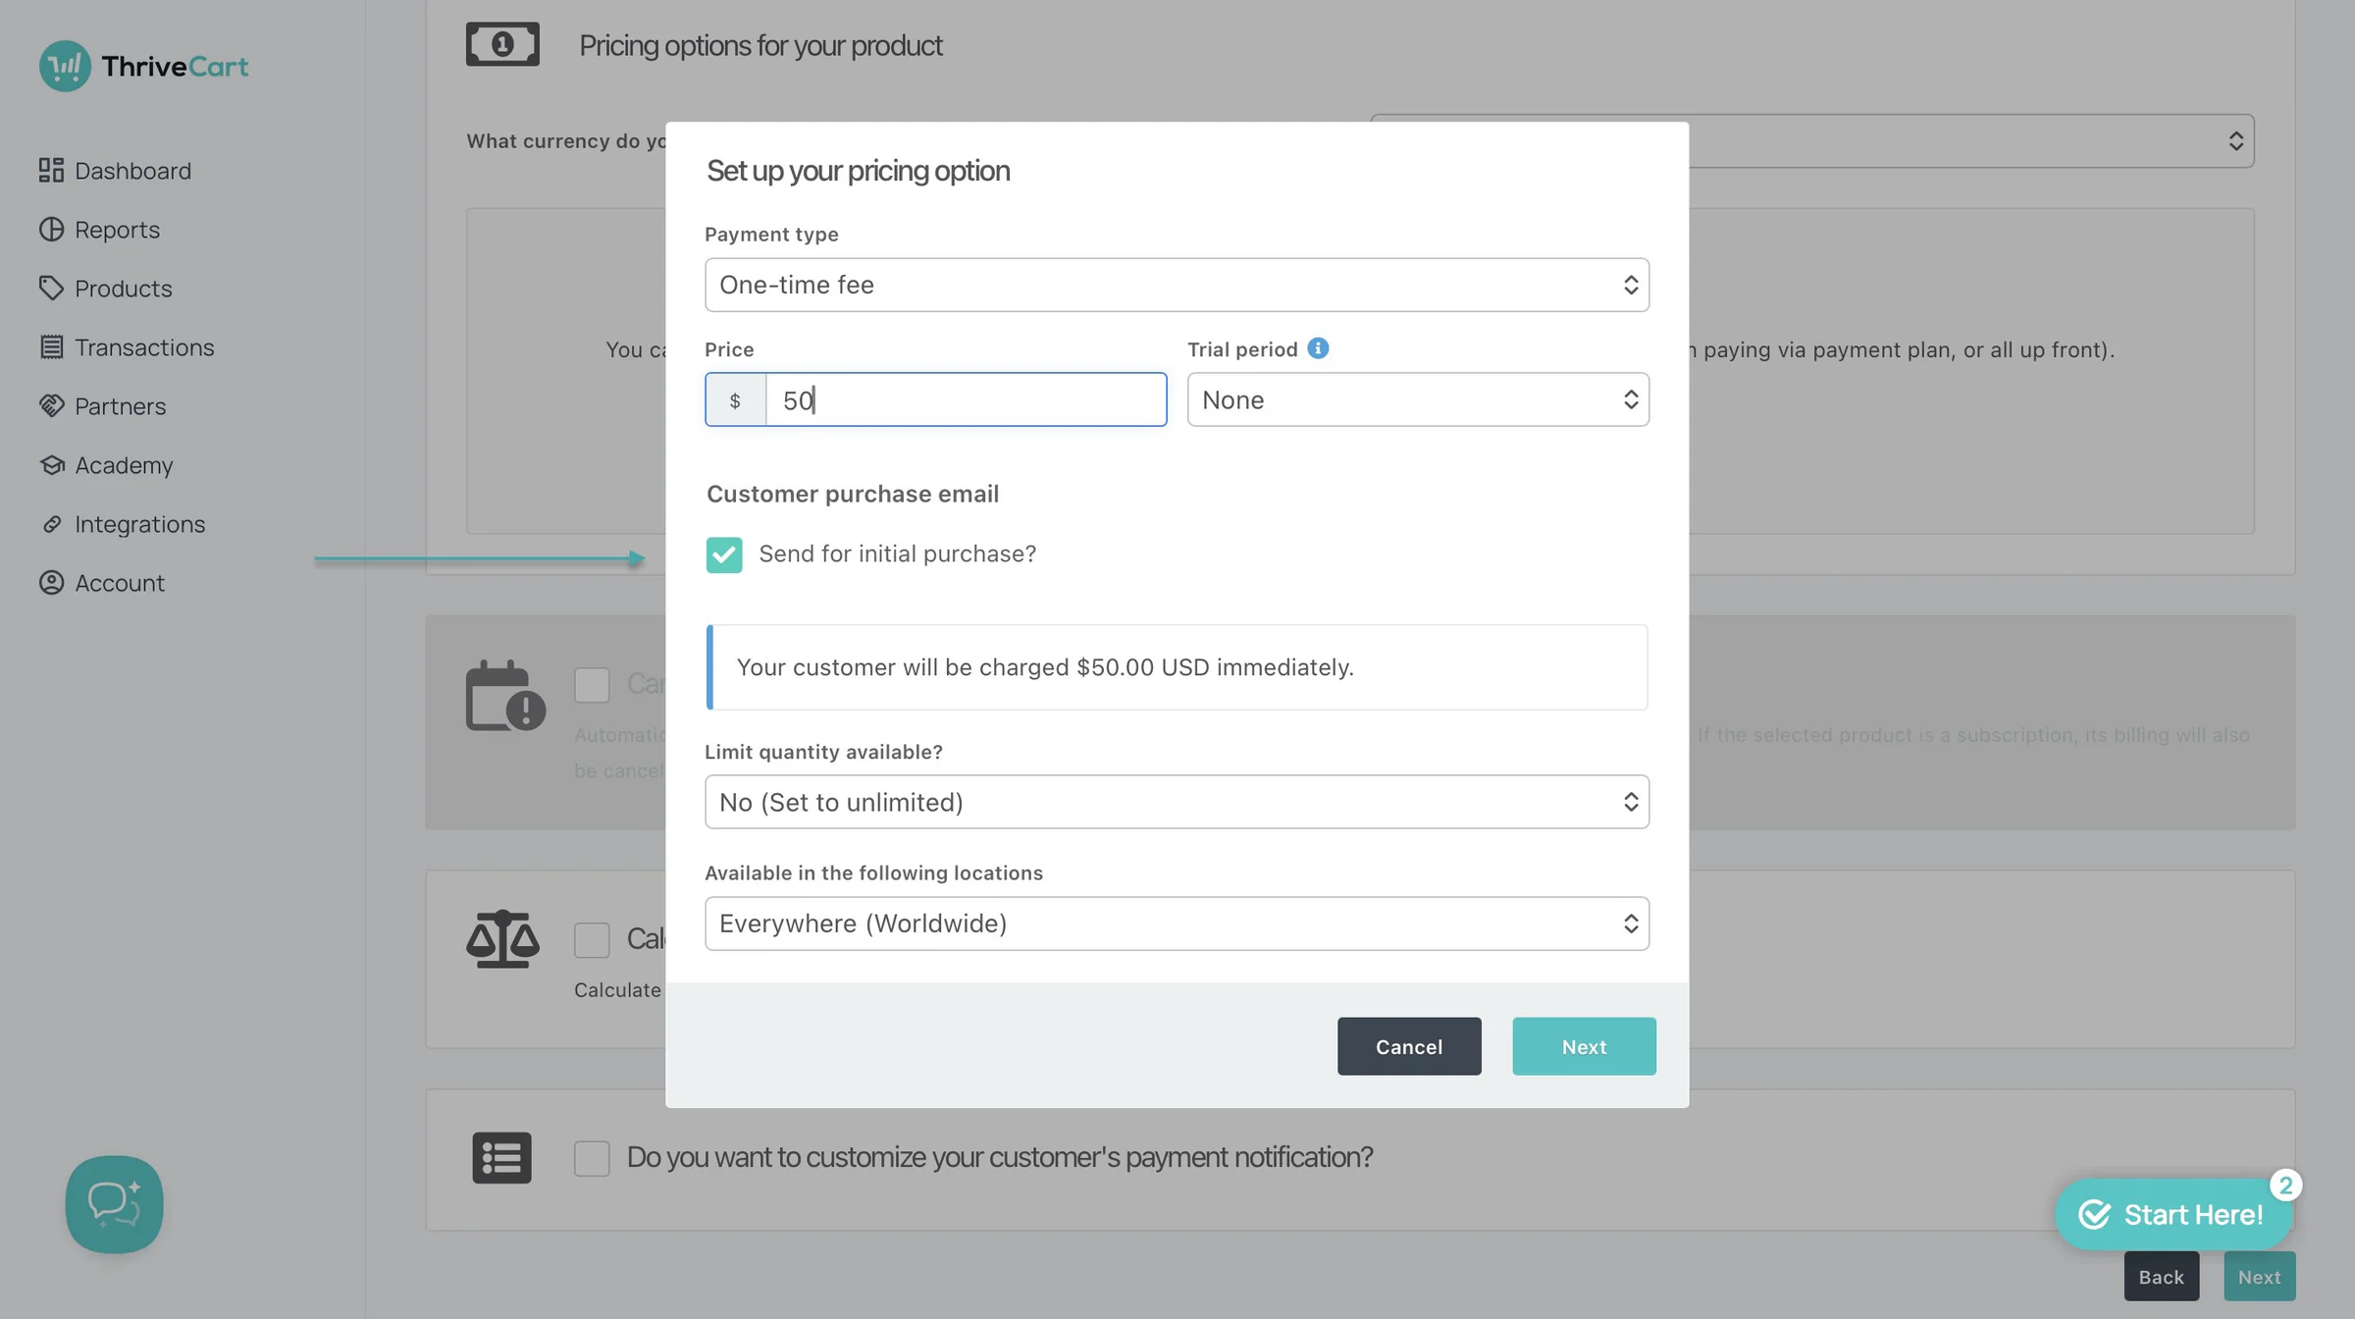Click 'Set up your pricing option' title
Image resolution: width=2355 pixels, height=1319 pixels.
[x=858, y=171]
